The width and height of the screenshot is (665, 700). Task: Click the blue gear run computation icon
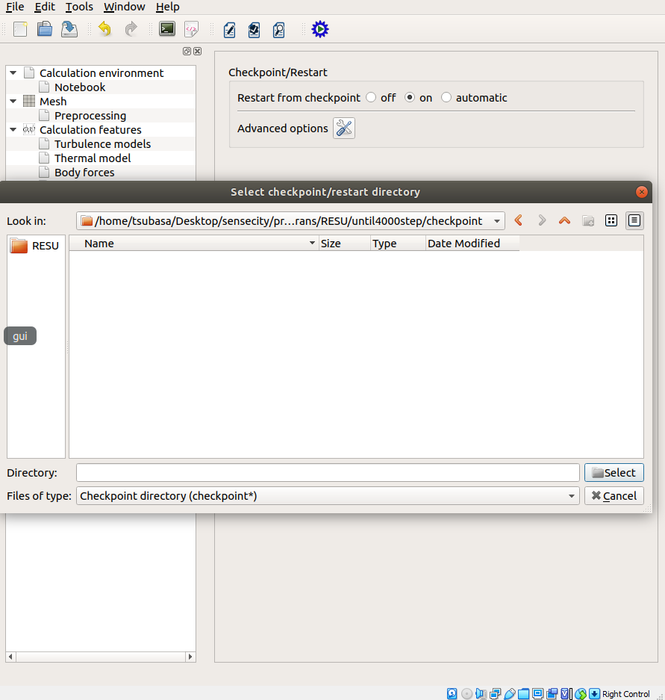coord(319,29)
